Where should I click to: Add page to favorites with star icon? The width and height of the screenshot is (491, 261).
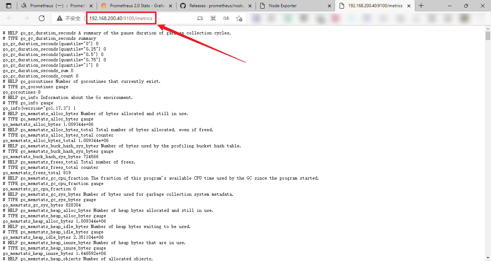click(239, 18)
